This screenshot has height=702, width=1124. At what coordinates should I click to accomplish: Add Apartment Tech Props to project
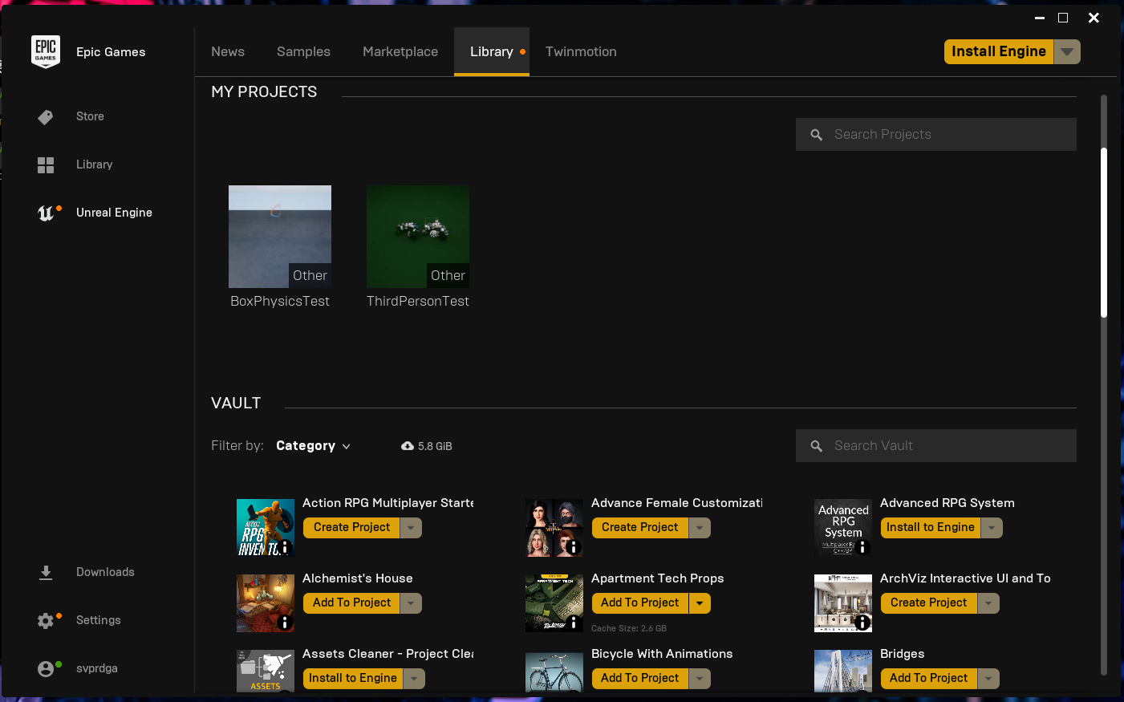(x=640, y=603)
